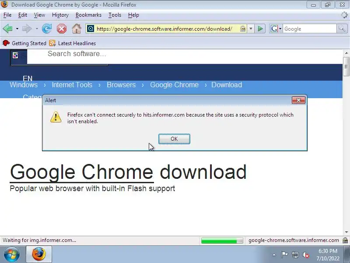
Task: Open the Tools menu
Action: [115, 15]
